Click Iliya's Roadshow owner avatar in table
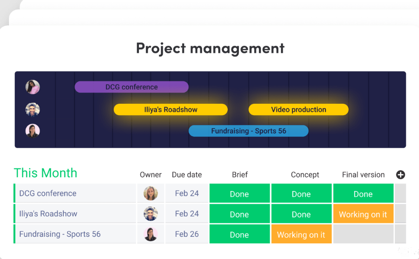The height and width of the screenshot is (259, 419). point(151,214)
